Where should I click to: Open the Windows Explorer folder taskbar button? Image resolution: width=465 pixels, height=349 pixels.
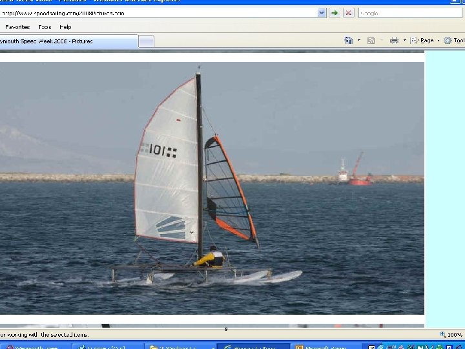click(x=181, y=347)
